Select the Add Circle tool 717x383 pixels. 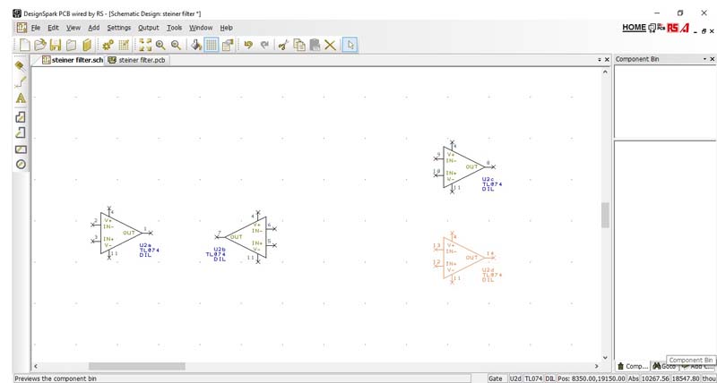(x=20, y=165)
